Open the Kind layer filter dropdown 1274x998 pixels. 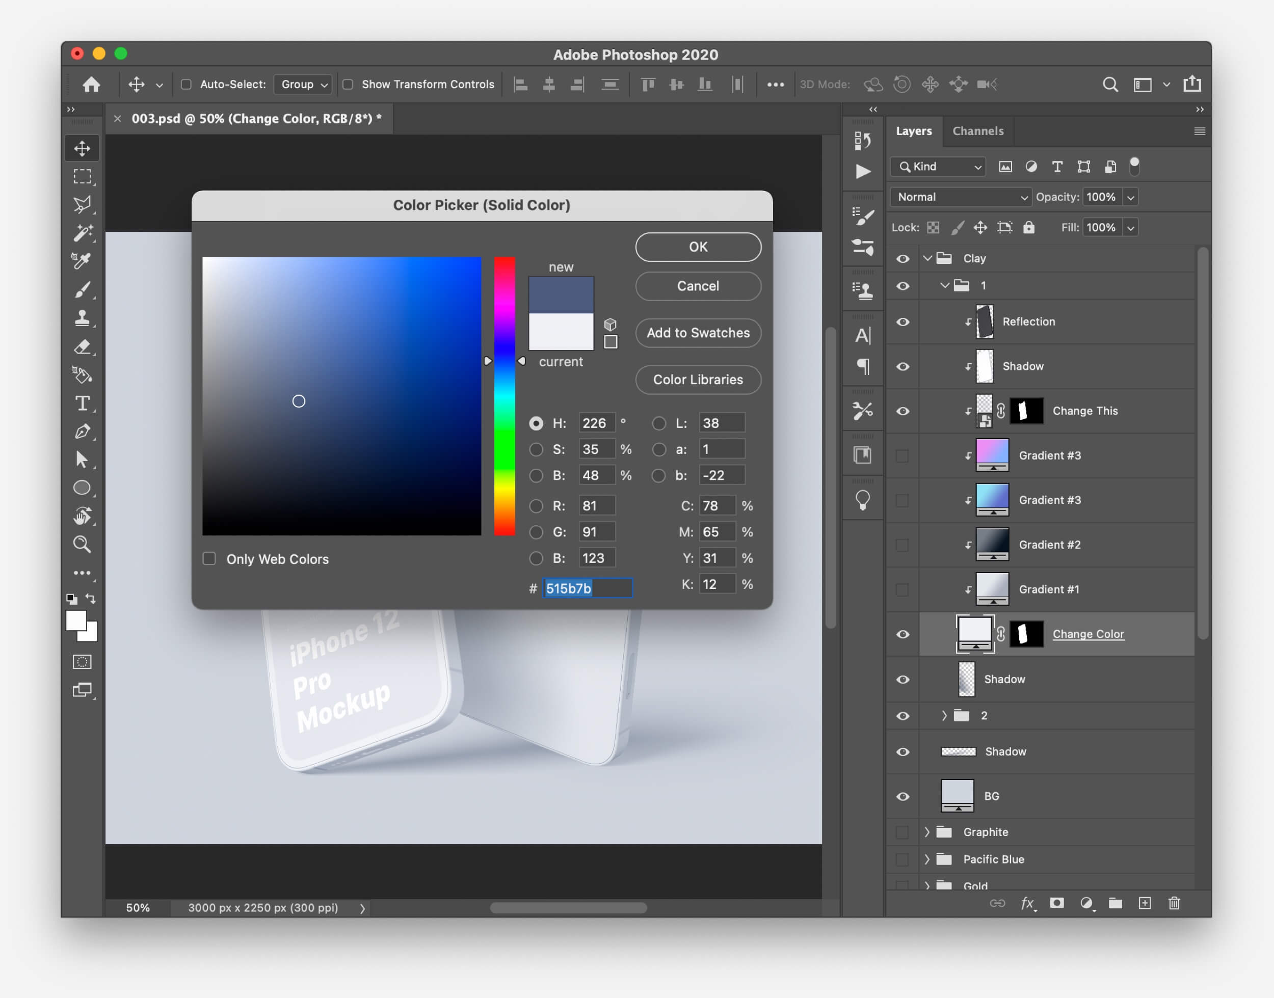(938, 167)
